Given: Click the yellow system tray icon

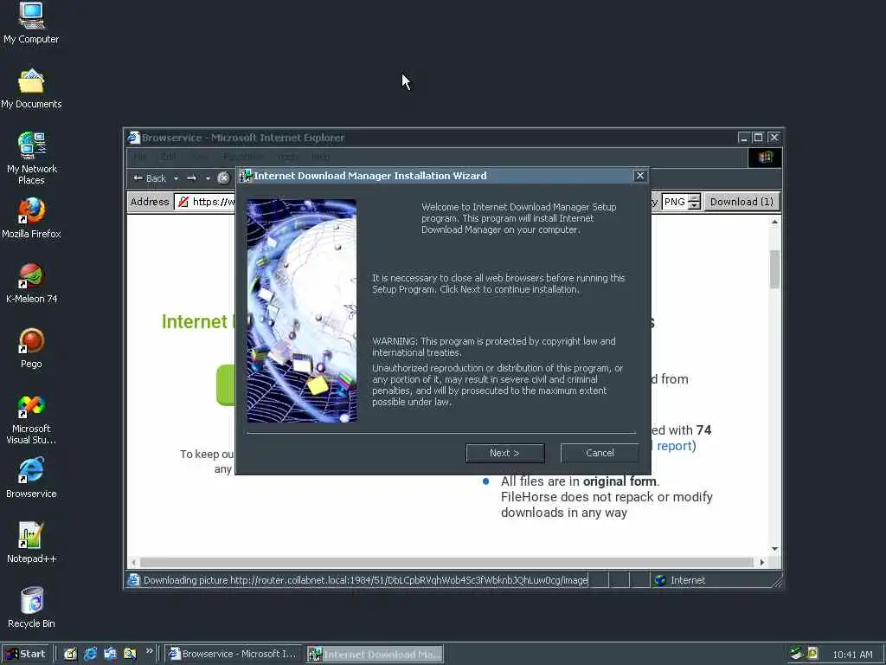Looking at the screenshot, I should point(812,653).
